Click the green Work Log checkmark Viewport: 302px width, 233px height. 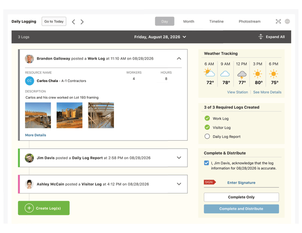point(207,118)
